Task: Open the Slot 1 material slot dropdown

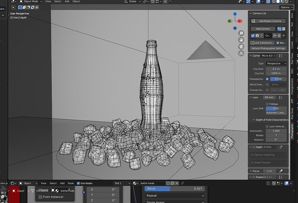Action: point(122,183)
